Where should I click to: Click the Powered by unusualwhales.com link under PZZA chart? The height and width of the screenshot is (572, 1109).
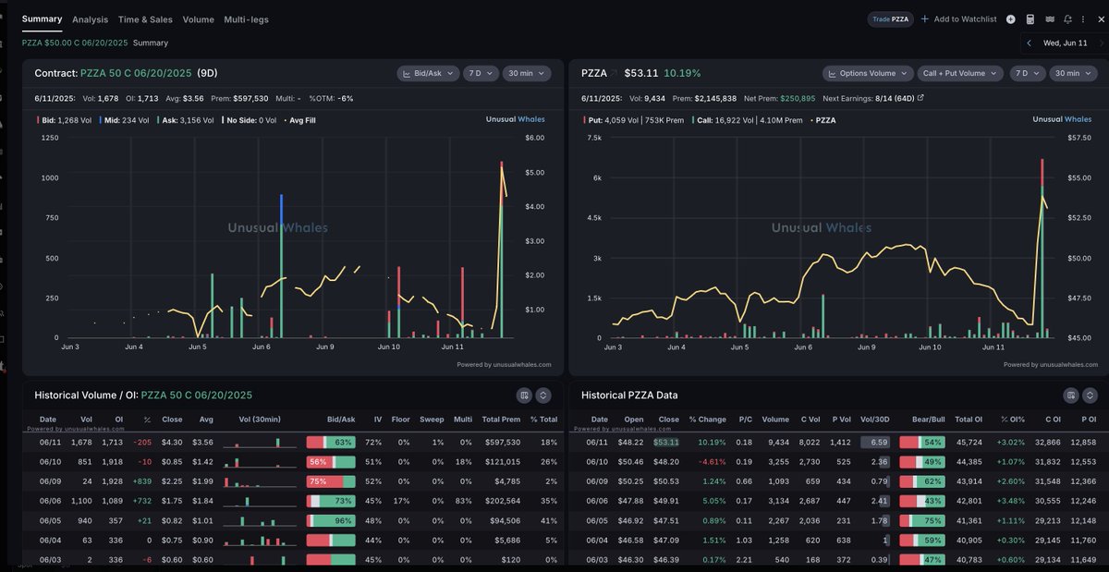point(1052,364)
